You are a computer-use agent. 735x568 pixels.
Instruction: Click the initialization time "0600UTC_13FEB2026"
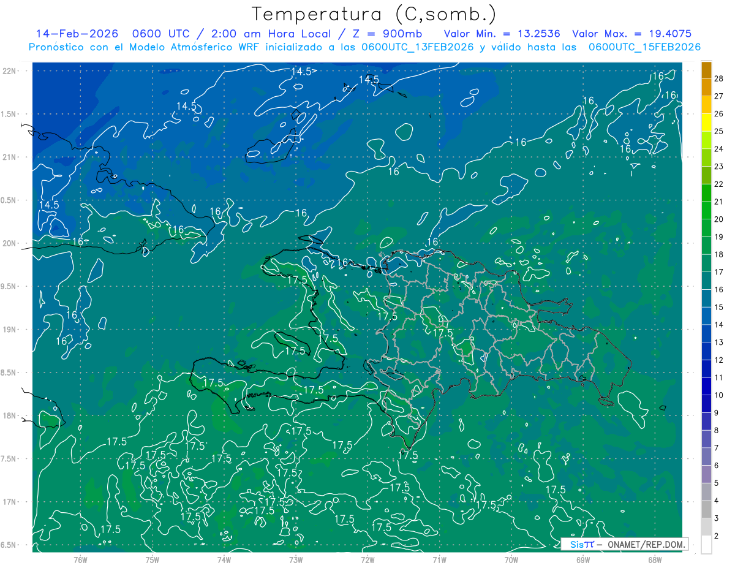[x=418, y=47]
